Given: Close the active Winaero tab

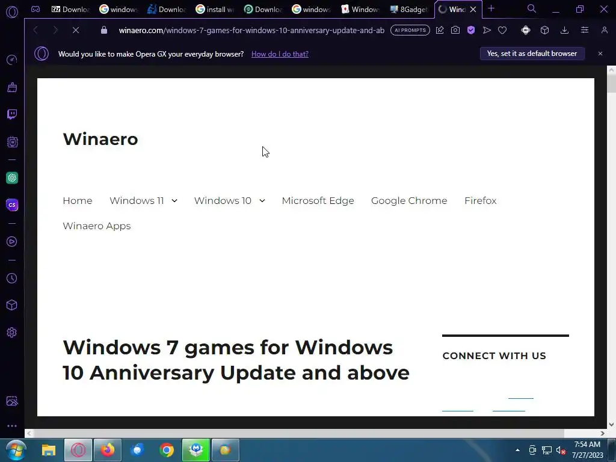Looking at the screenshot, I should pos(473,10).
